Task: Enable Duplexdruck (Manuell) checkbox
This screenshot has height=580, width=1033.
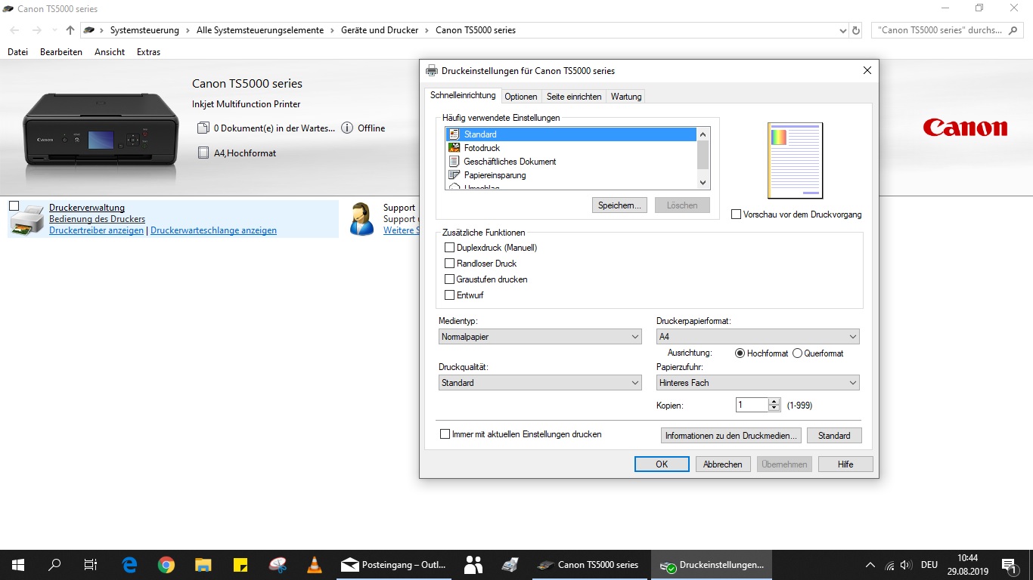Action: pyautogui.click(x=450, y=248)
